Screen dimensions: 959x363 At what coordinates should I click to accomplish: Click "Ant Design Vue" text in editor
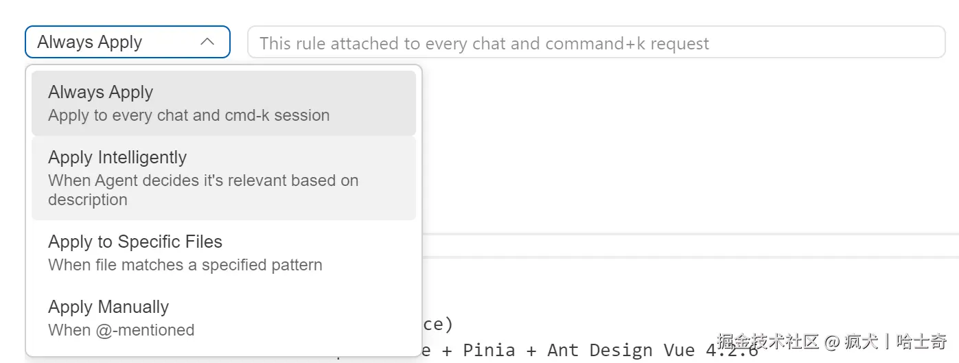click(x=621, y=351)
